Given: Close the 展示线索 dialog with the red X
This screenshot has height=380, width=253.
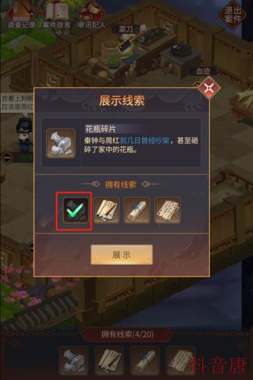Looking at the screenshot, I should (209, 88).
